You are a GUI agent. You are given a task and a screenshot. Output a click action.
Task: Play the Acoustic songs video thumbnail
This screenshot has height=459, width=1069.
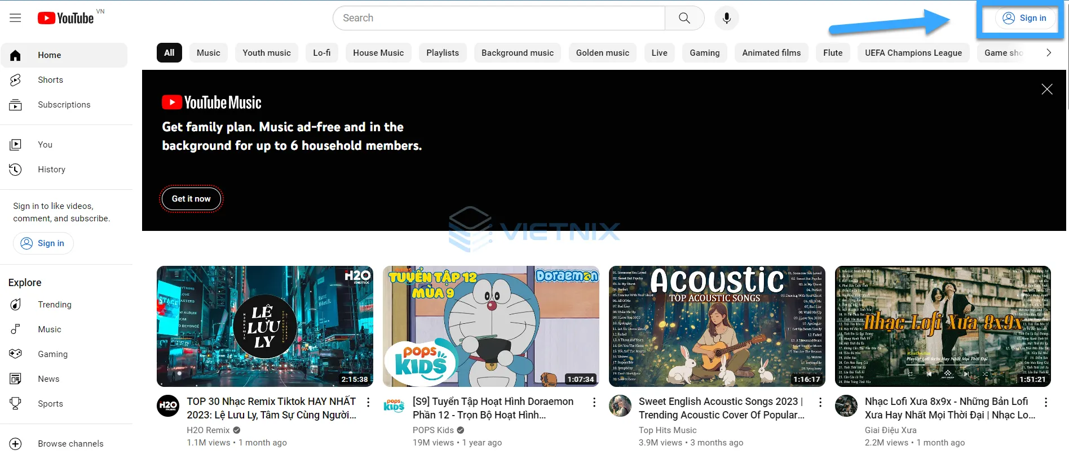pyautogui.click(x=717, y=326)
